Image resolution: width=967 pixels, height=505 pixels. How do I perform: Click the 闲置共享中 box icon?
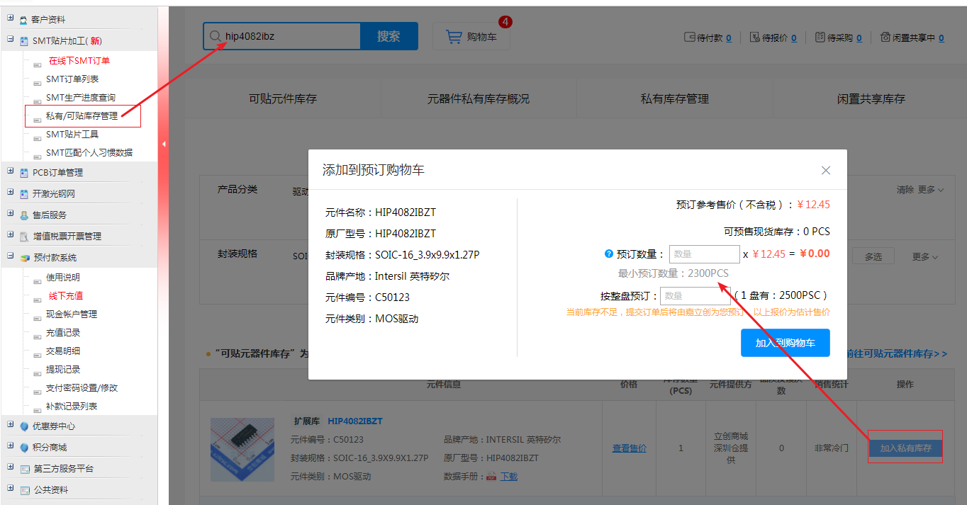(885, 38)
